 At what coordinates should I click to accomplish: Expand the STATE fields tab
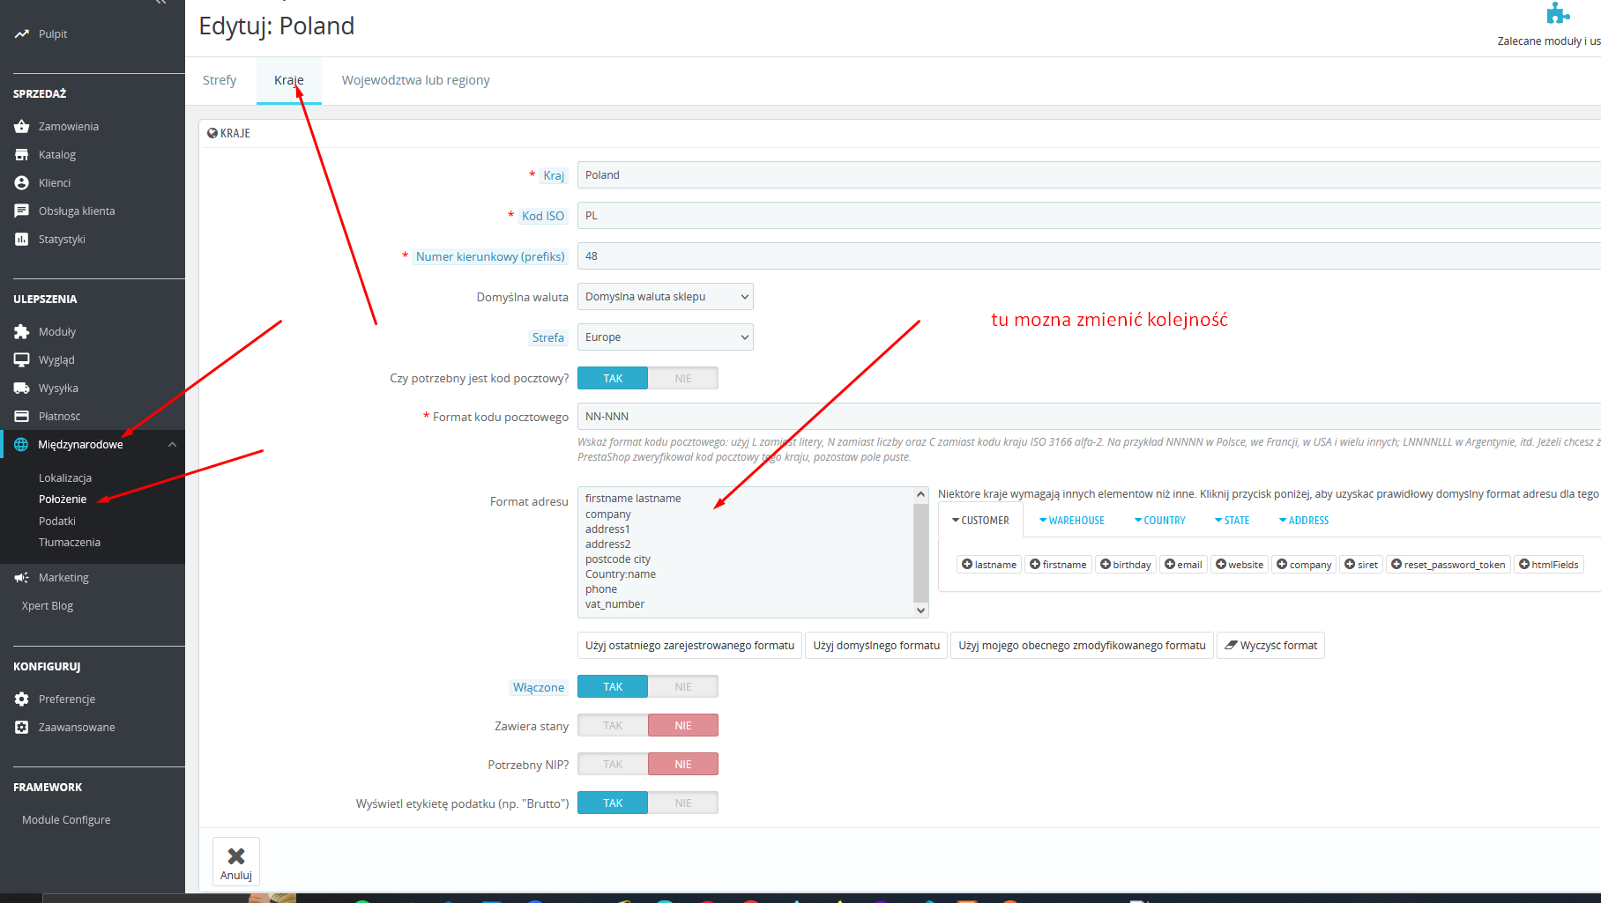1232,521
